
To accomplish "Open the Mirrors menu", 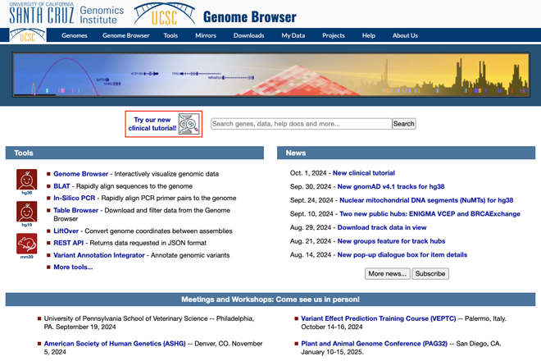I will 206,35.
